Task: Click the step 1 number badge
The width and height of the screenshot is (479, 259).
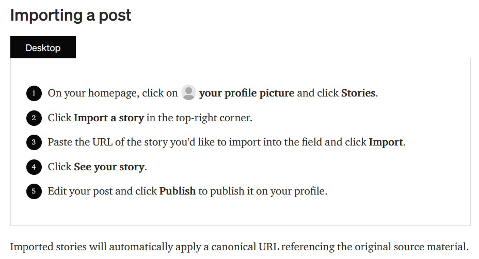Action: [34, 93]
